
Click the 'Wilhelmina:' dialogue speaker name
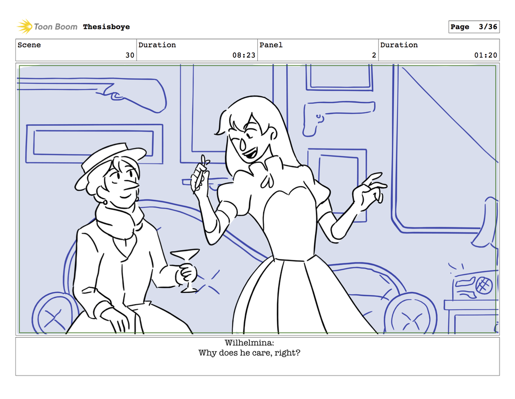[x=249, y=343]
